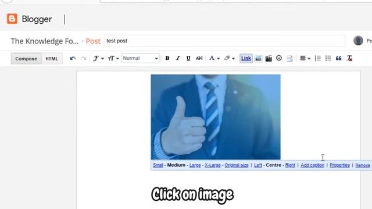The image size is (372, 209).
Task: Align the image Left
Action: [x=258, y=165]
